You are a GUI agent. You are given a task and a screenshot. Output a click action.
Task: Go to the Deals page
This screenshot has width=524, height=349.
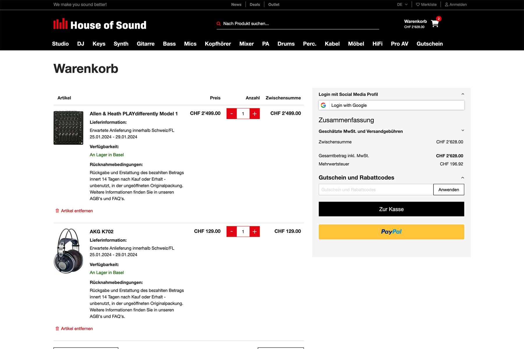click(x=255, y=4)
